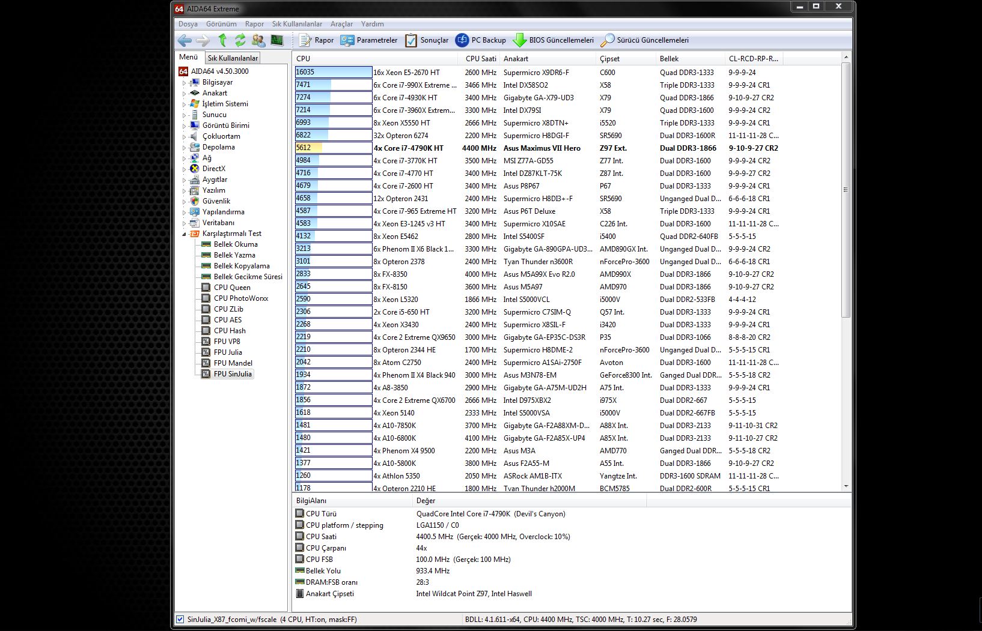Select the Bellek Okuma benchmark

point(236,244)
